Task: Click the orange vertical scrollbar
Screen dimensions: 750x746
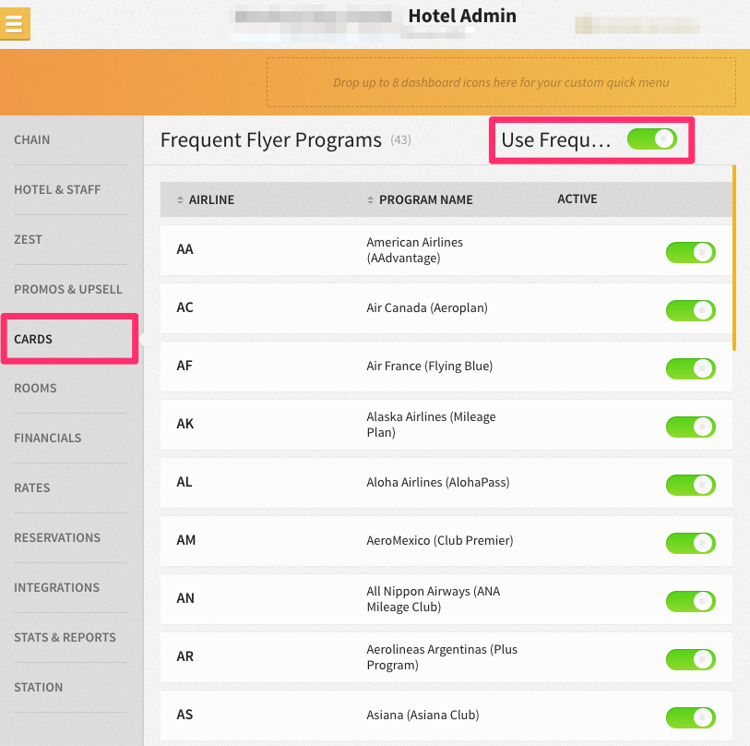Action: coord(734,258)
